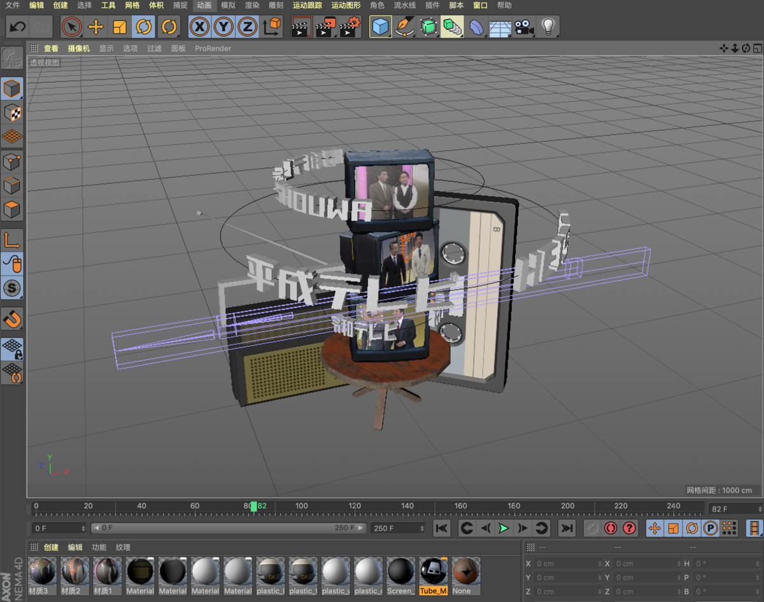Toggle the Y axis lock
This screenshot has height=602, width=764.
tap(223, 27)
